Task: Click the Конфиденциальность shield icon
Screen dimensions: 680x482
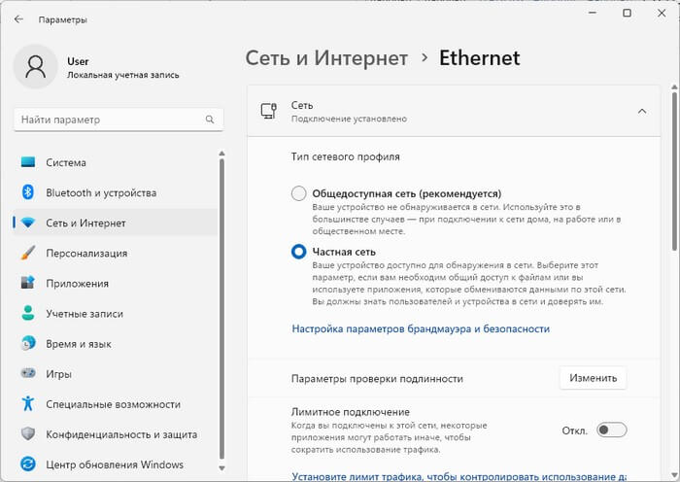Action: click(x=28, y=433)
